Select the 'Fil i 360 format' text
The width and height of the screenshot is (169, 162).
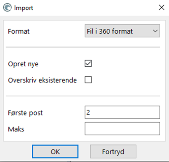(x=110, y=31)
